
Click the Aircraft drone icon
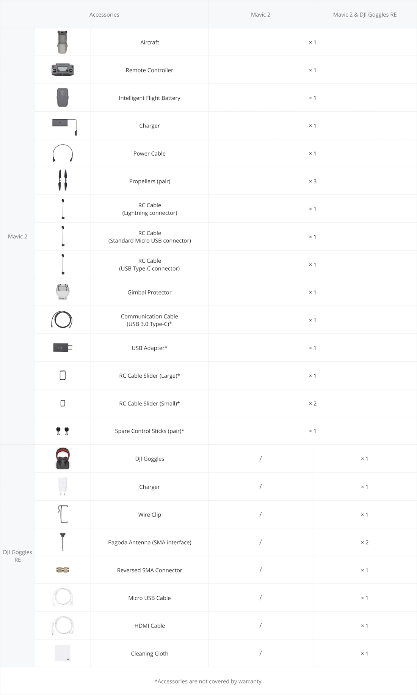click(63, 42)
